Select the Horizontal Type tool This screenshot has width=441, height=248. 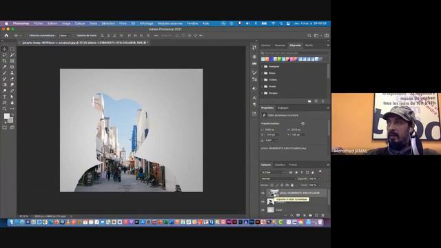point(4,96)
